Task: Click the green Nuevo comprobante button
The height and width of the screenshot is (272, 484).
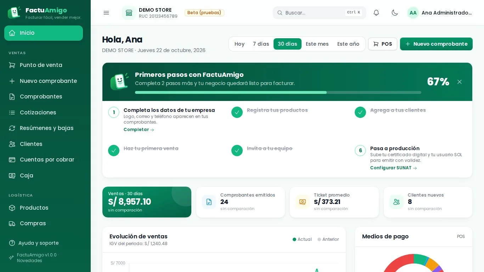Action: pos(436,44)
